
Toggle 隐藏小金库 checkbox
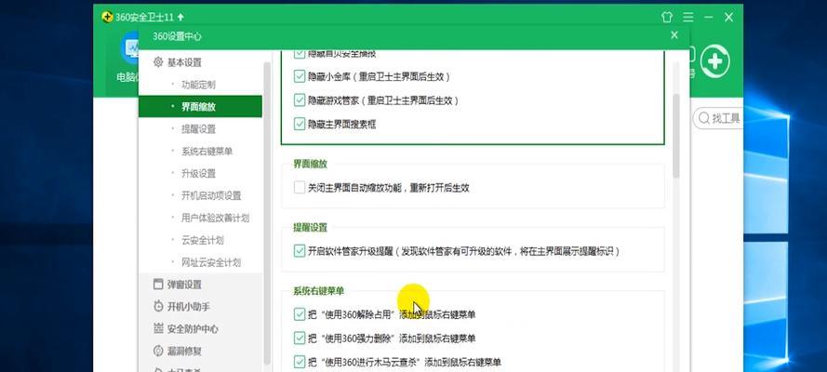coord(299,76)
